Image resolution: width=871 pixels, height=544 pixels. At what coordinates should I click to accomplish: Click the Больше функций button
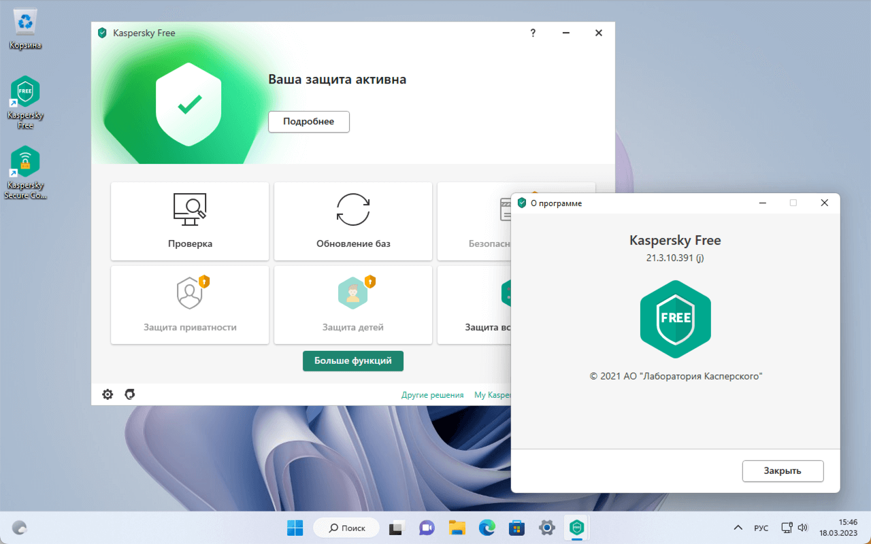point(353,361)
